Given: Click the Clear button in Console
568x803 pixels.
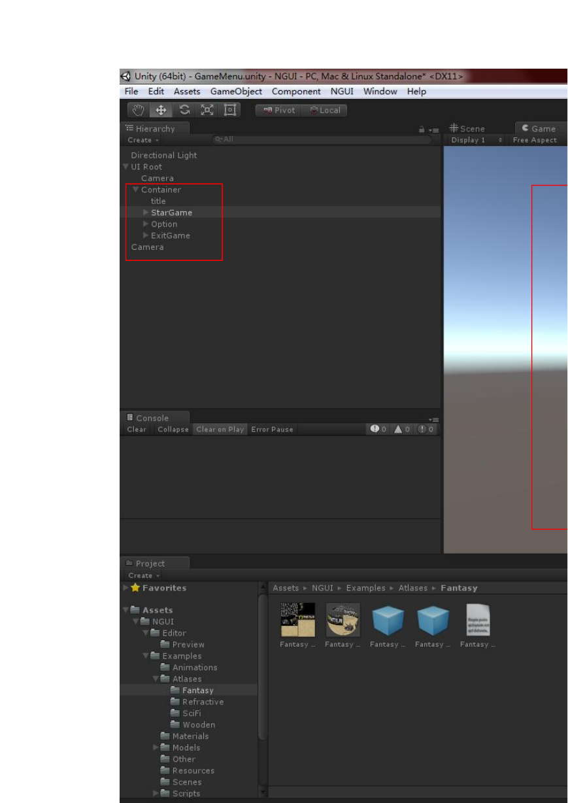Looking at the screenshot, I should pos(137,429).
